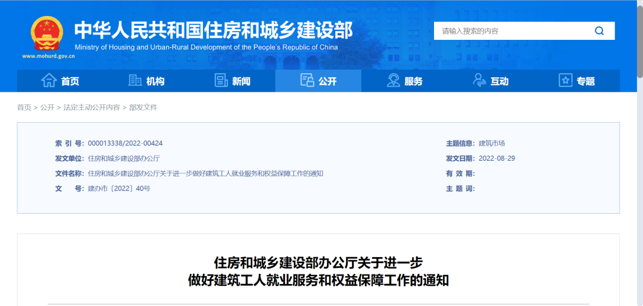The height and width of the screenshot is (306, 643).
Task: Click the national emblem logo
Action: [47, 34]
